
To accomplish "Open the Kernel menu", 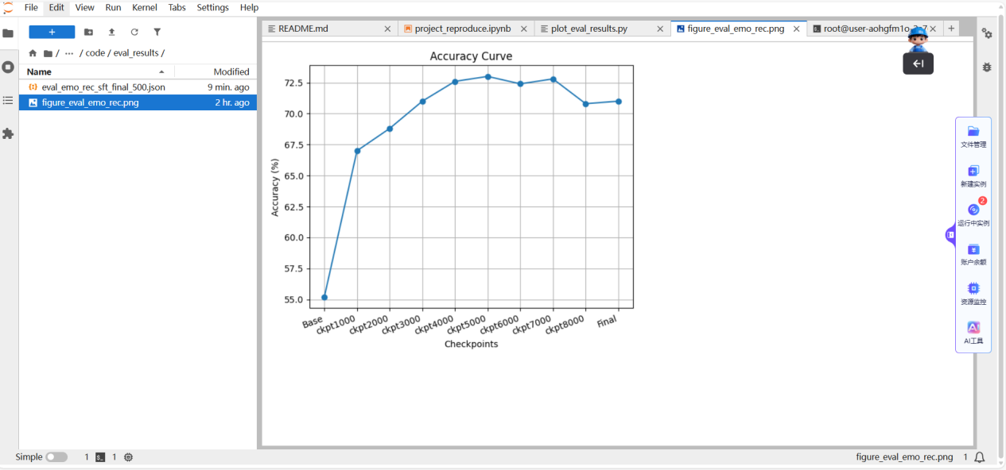I will click(x=144, y=7).
